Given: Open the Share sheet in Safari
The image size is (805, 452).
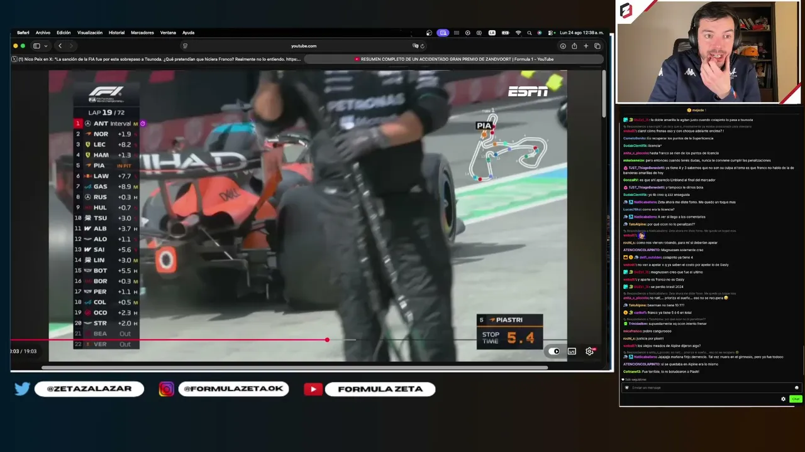Looking at the screenshot, I should [574, 46].
